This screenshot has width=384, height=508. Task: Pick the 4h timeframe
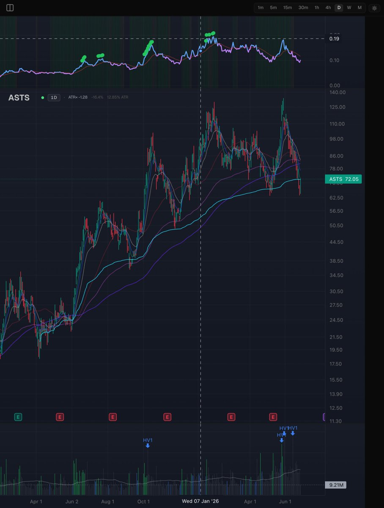point(328,8)
